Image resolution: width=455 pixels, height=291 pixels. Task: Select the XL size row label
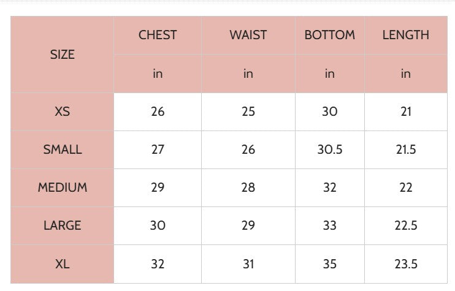62,264
